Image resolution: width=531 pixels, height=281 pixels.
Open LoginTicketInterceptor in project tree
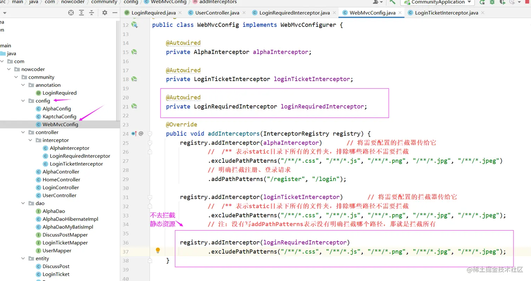pos(76,164)
